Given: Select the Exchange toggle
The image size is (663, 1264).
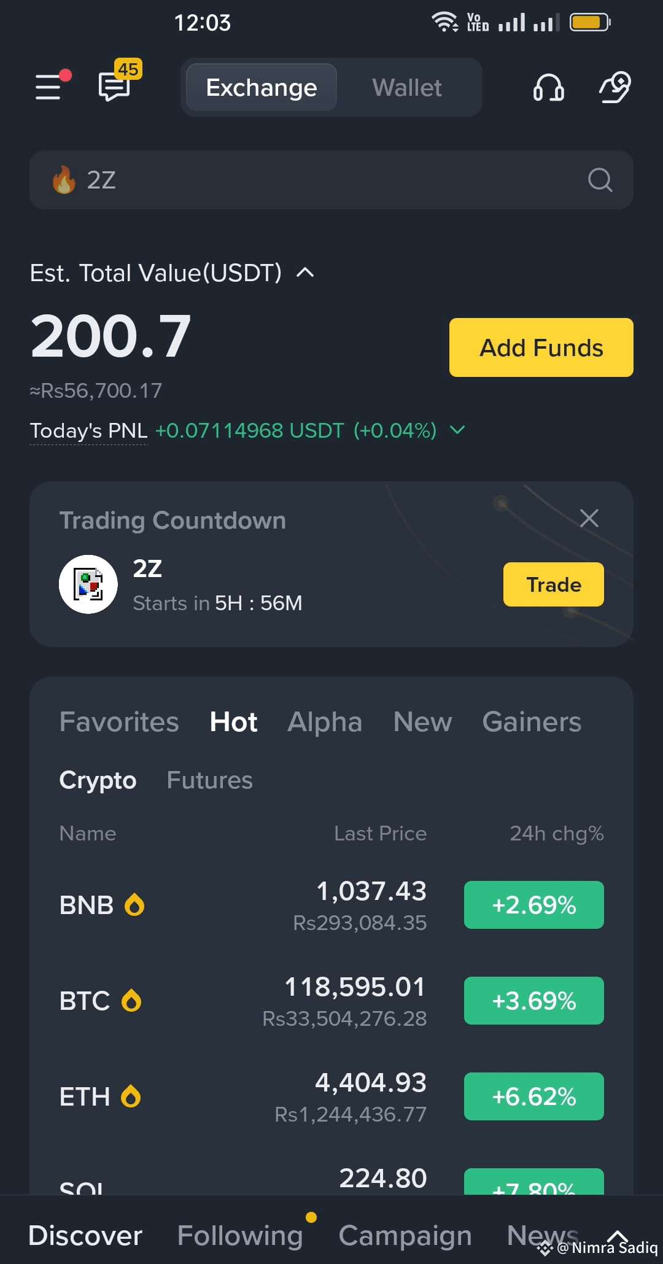Looking at the screenshot, I should coord(262,88).
